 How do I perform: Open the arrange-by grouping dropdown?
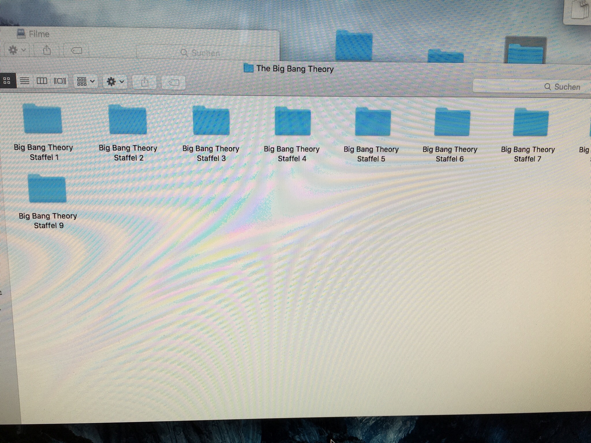86,82
